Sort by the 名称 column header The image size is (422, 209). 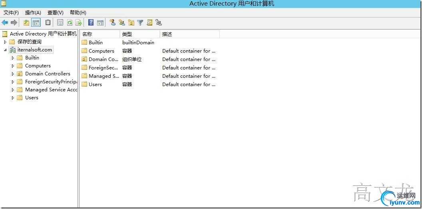point(100,34)
